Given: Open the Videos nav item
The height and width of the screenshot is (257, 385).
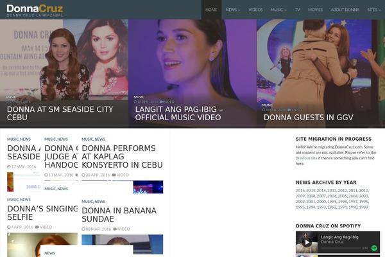Looking at the screenshot, I should click(255, 10).
